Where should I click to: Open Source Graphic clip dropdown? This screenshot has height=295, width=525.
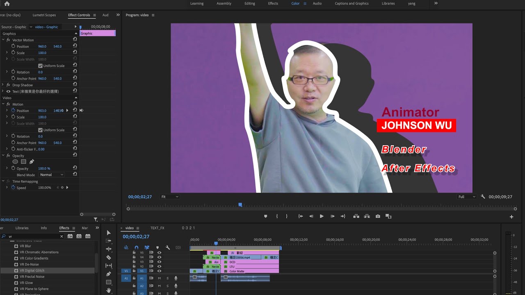pos(31,27)
